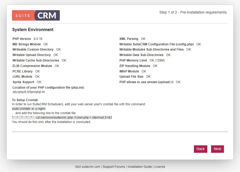Click the cron.php crontab line text

[x=62, y=118]
